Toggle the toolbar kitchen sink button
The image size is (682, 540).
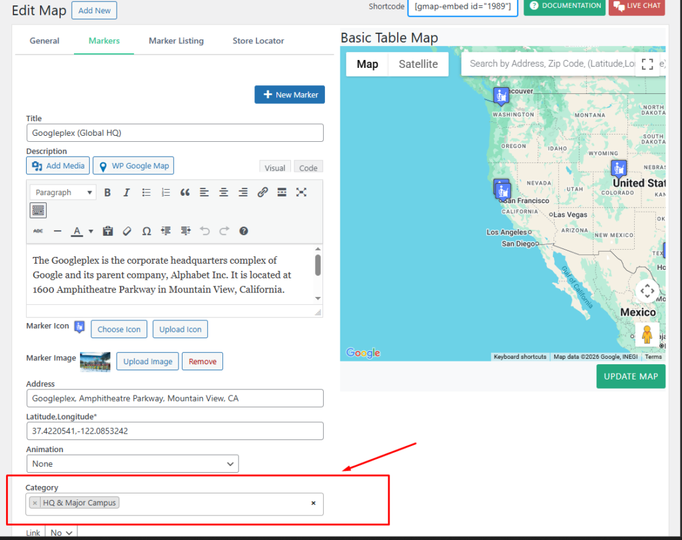38,210
